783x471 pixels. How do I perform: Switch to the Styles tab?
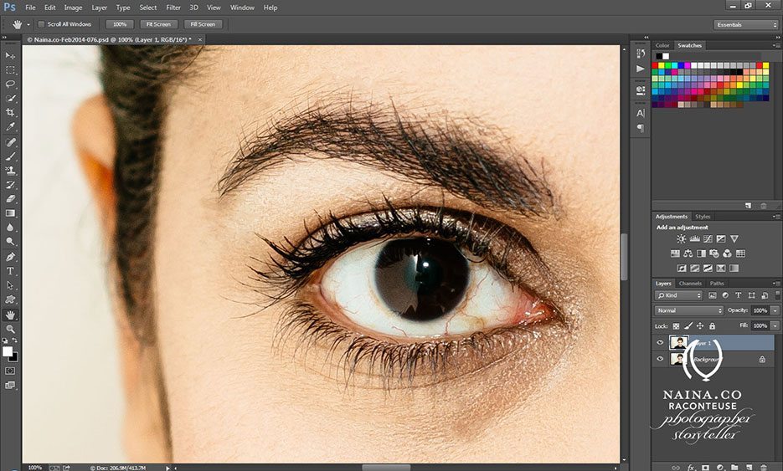pos(703,217)
